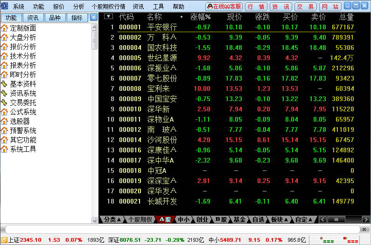Viewport: 371px width, 245px height.
Task: Open the column dropdown arrow beside 代码
Action: coord(108,17)
